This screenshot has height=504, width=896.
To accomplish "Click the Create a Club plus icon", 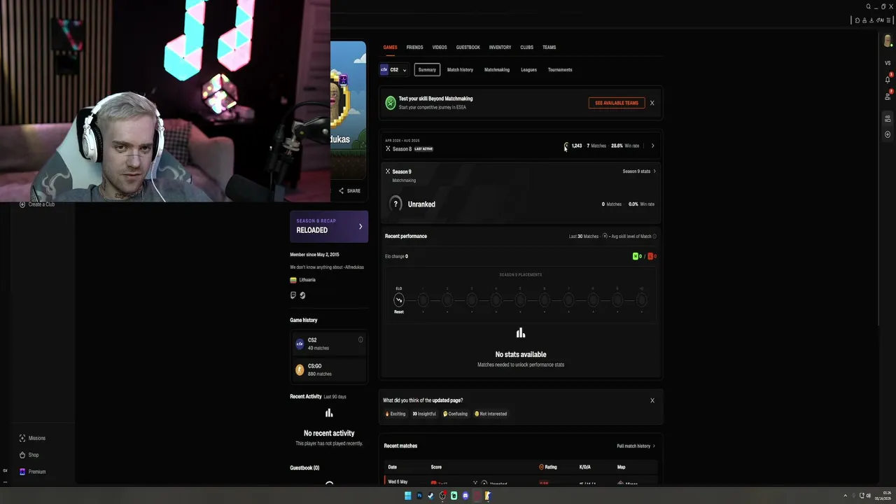I will pyautogui.click(x=22, y=204).
